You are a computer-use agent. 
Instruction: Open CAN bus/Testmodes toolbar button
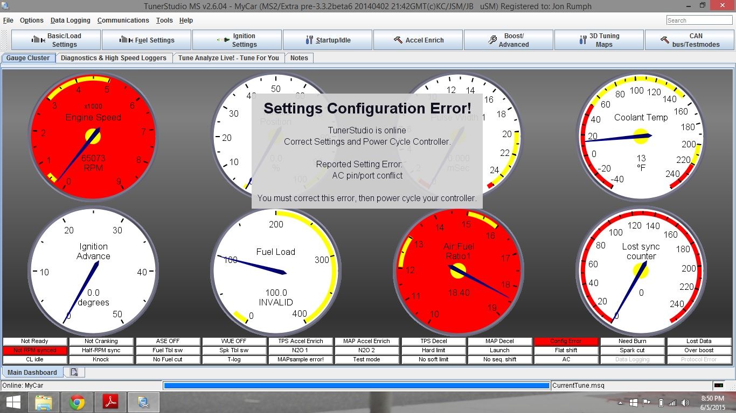(690, 40)
